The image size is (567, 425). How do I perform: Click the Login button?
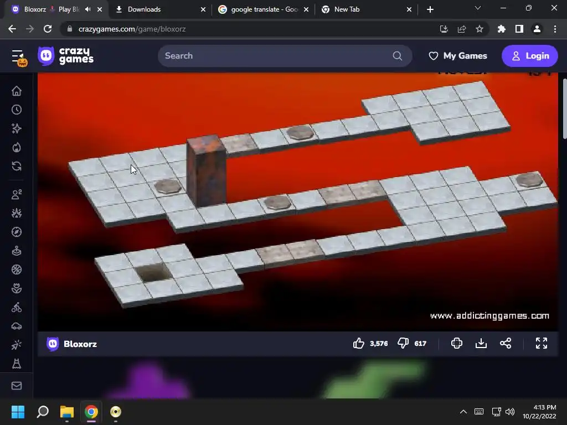[x=530, y=56]
